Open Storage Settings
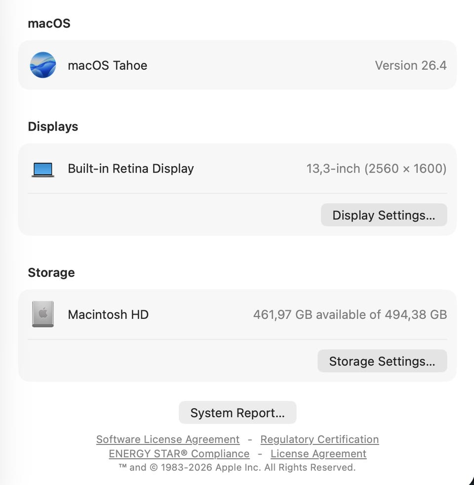Viewport: 474px width, 485px height. pos(382,361)
